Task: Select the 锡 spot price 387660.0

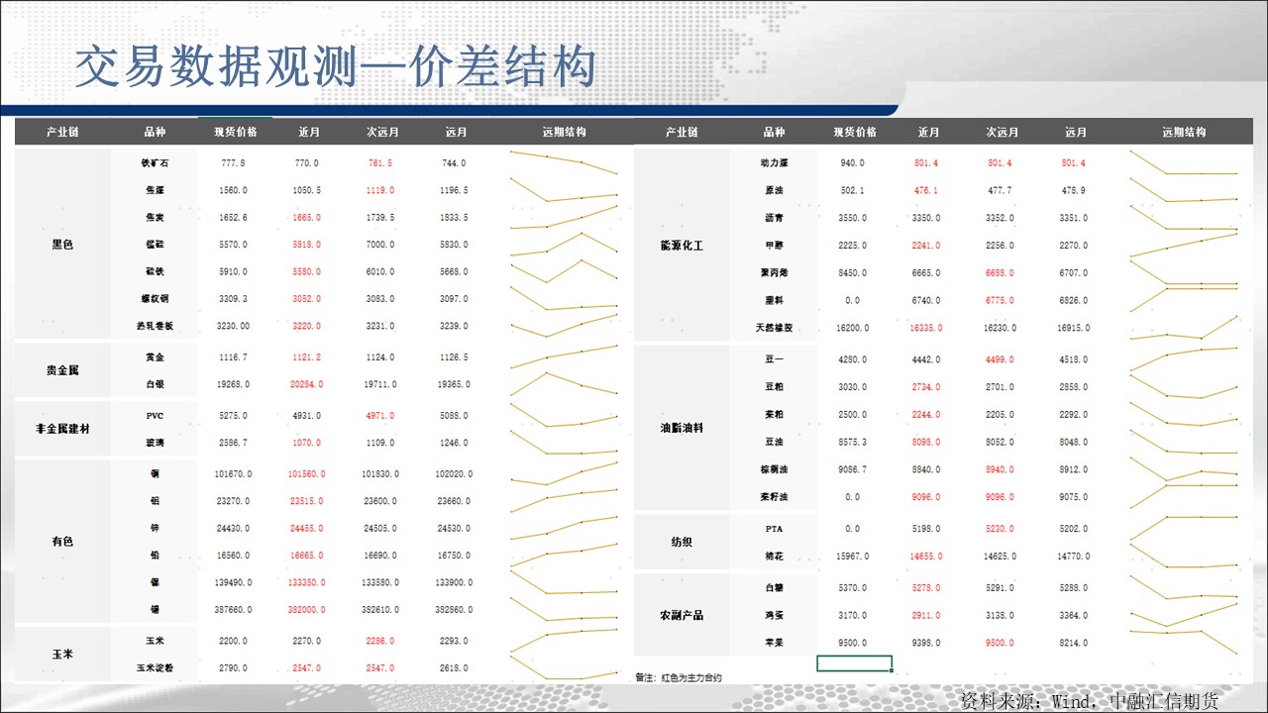Action: pyautogui.click(x=233, y=610)
